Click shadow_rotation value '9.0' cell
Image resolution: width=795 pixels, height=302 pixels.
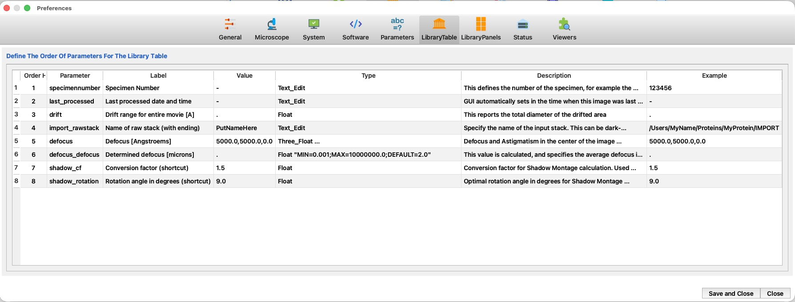245,181
